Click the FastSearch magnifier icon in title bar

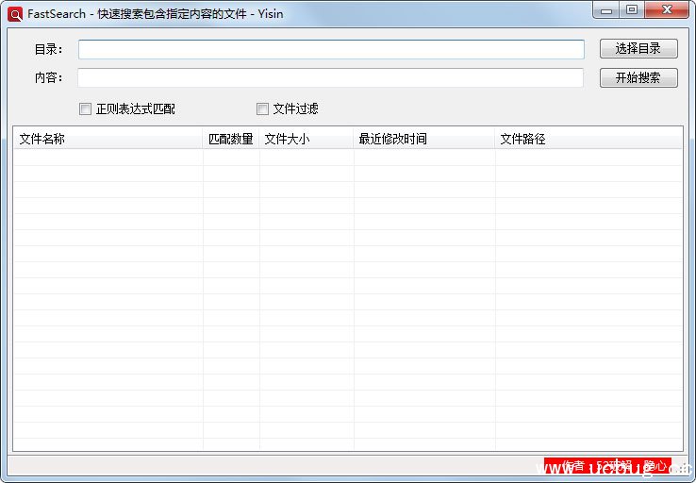point(15,14)
